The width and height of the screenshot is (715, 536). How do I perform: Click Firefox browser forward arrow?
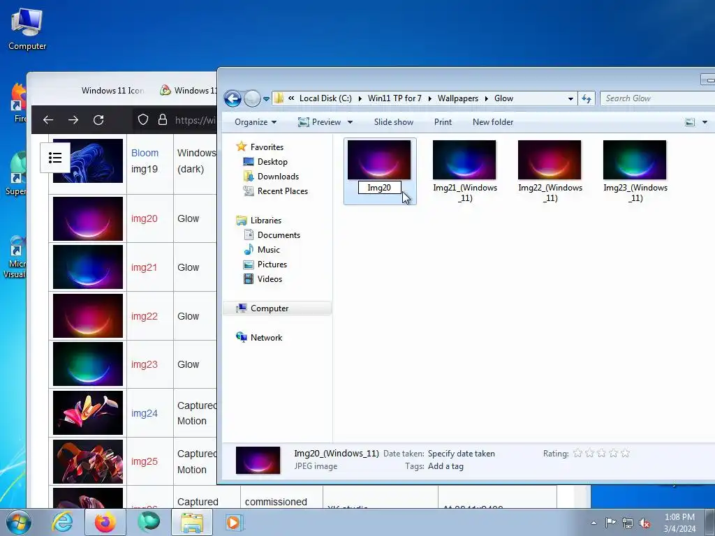click(73, 120)
